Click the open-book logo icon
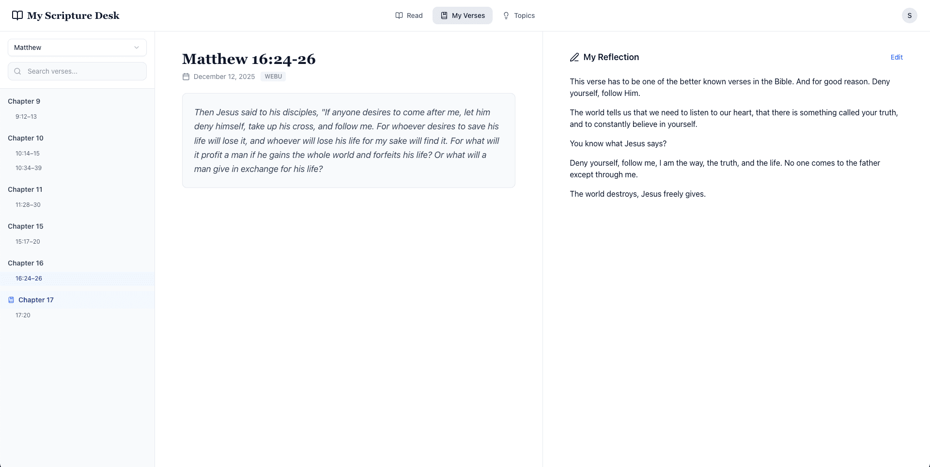Screen dimensions: 930x467 (17, 15)
